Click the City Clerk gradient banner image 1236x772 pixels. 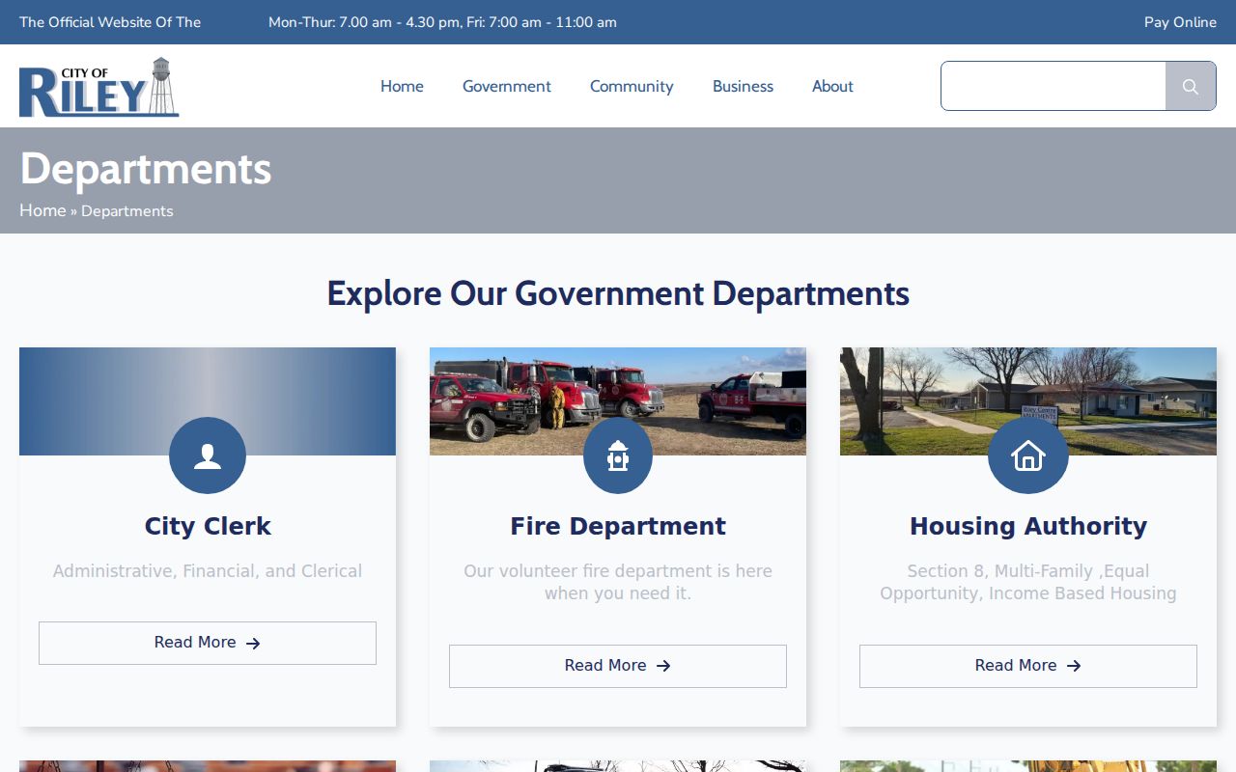[x=208, y=401]
